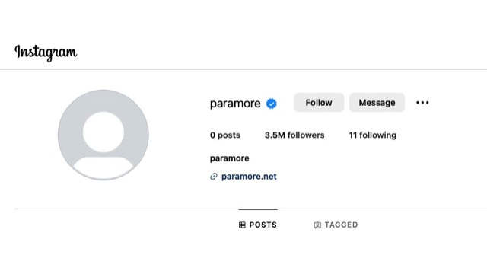487x274 pixels.
Task: Open the three-dot more options menu
Action: 422,103
